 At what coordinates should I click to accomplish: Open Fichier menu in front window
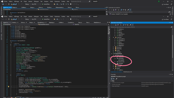pos(6,16)
